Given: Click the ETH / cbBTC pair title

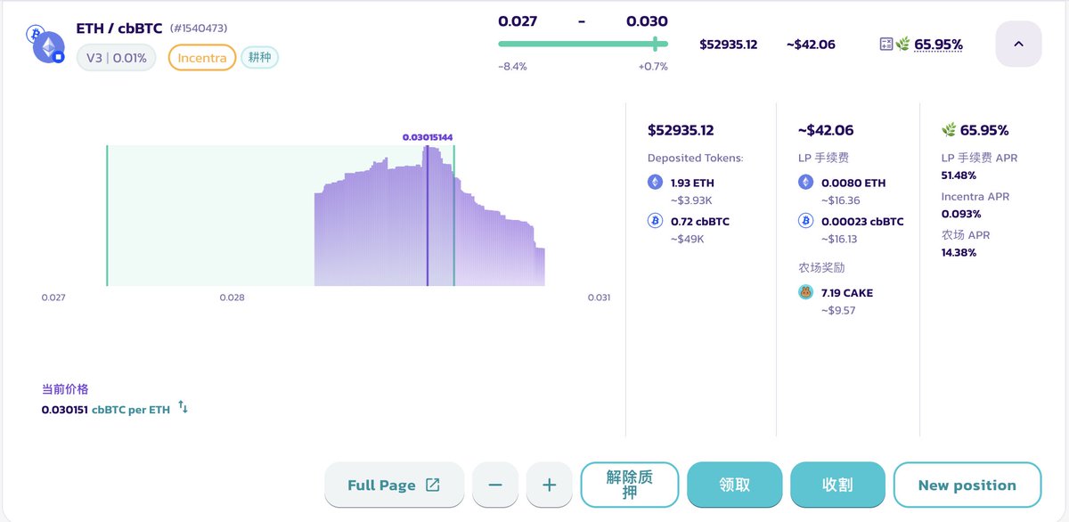Looking at the screenshot, I should [119, 29].
